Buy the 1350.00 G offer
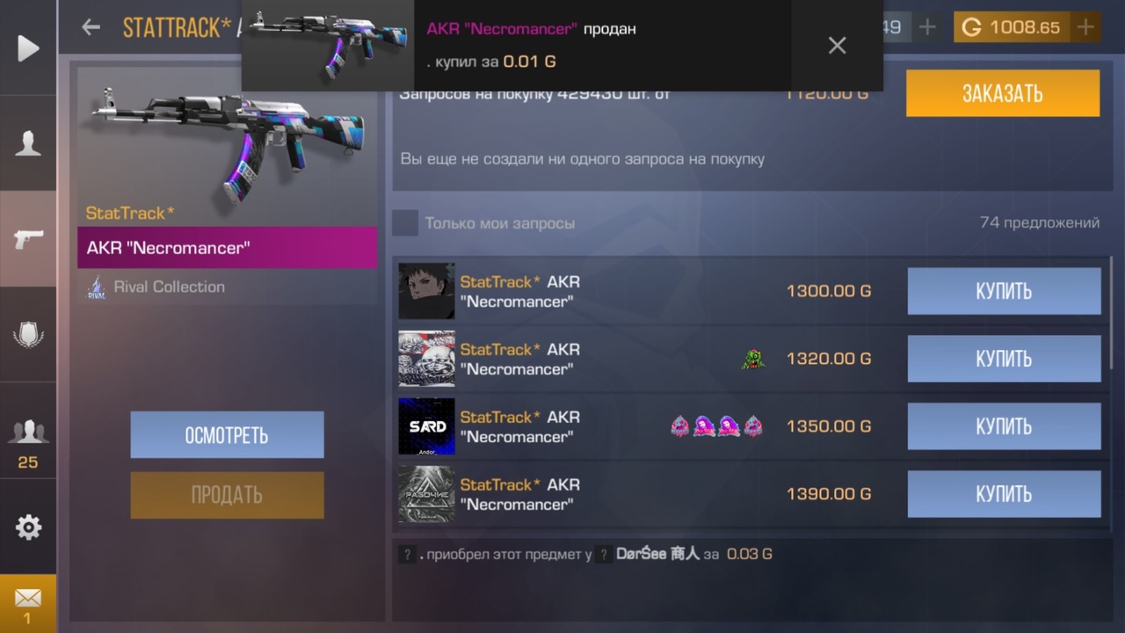The width and height of the screenshot is (1125, 633). (x=1004, y=426)
